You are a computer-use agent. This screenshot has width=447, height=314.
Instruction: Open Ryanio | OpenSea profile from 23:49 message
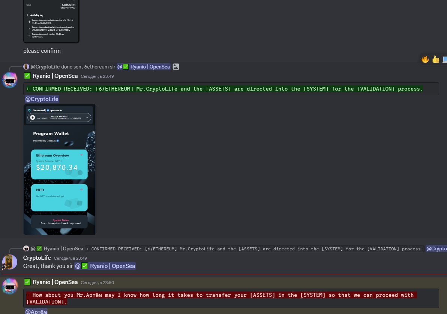pyautogui.click(x=55, y=76)
